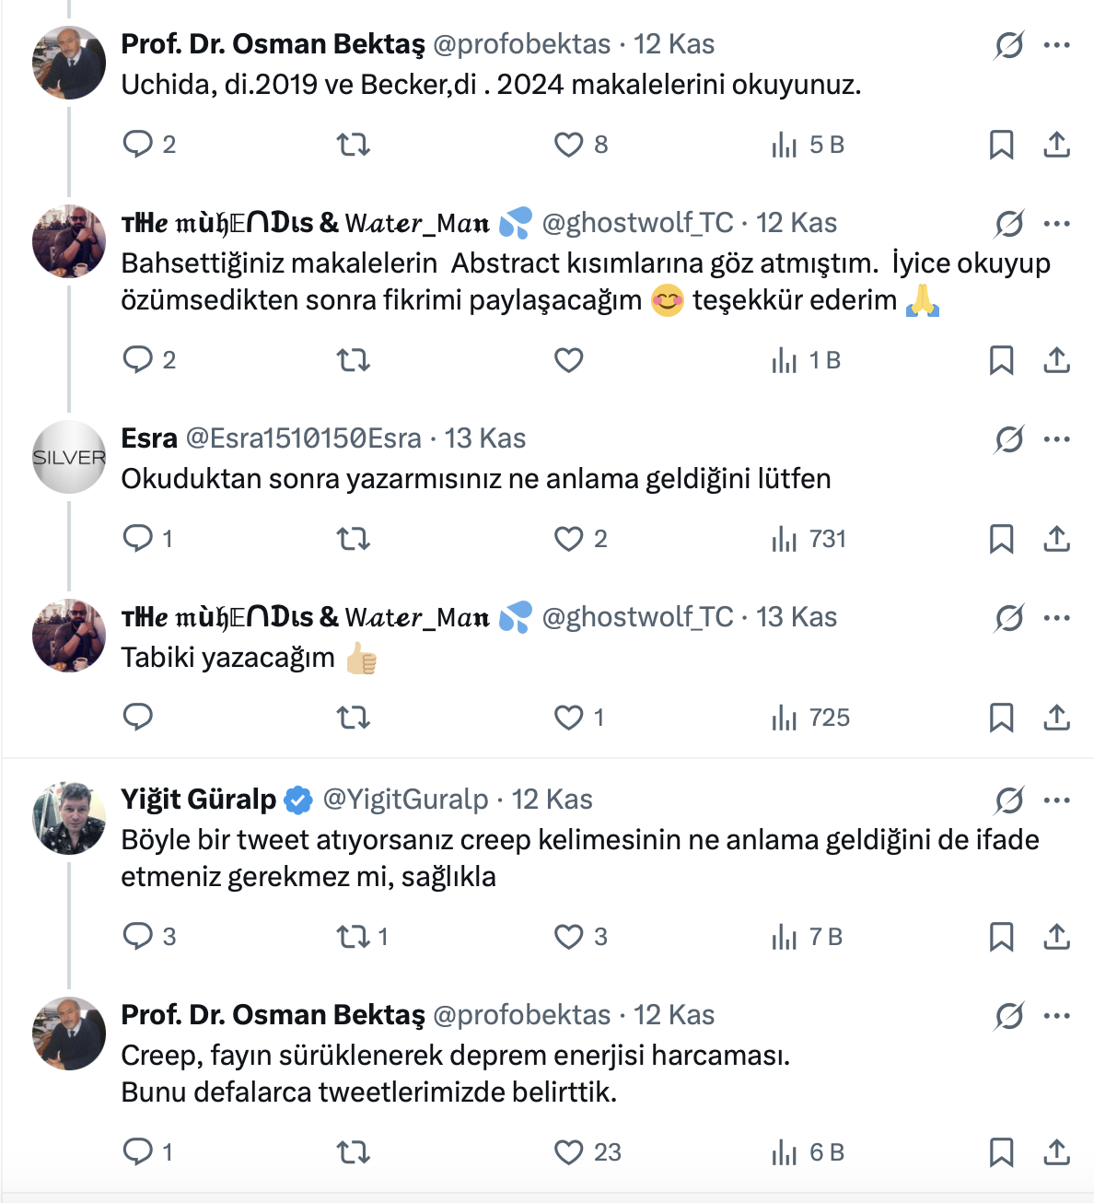Open the 13 Kas timestamp on Esra's tweet
The image size is (1094, 1203).
[x=485, y=438]
